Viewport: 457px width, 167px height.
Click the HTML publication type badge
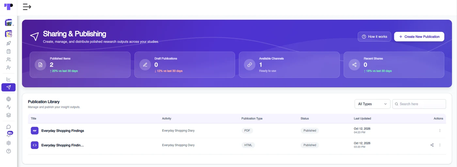pyautogui.click(x=248, y=145)
